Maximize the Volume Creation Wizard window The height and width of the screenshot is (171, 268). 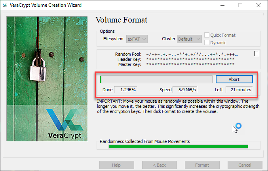click(240, 6)
